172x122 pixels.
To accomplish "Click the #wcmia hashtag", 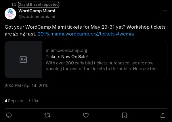I will click(x=125, y=34).
